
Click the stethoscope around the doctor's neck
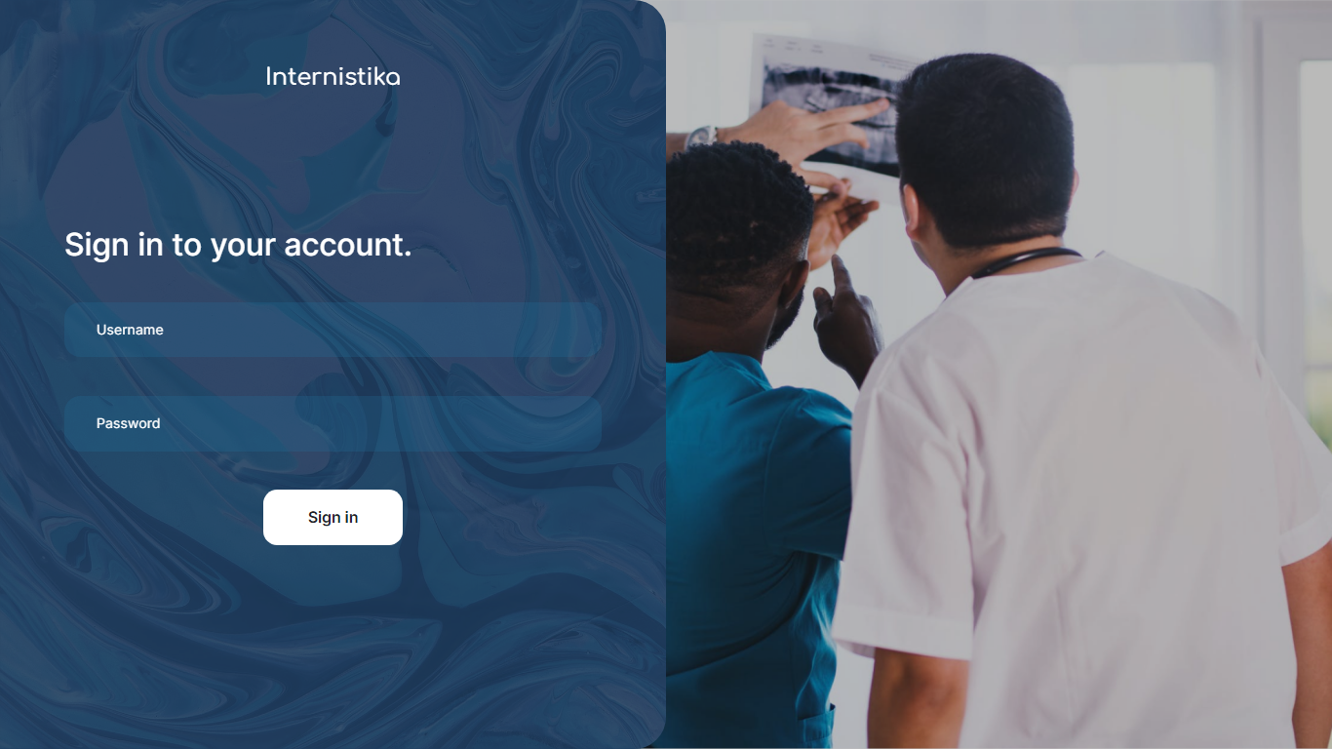tap(1026, 261)
